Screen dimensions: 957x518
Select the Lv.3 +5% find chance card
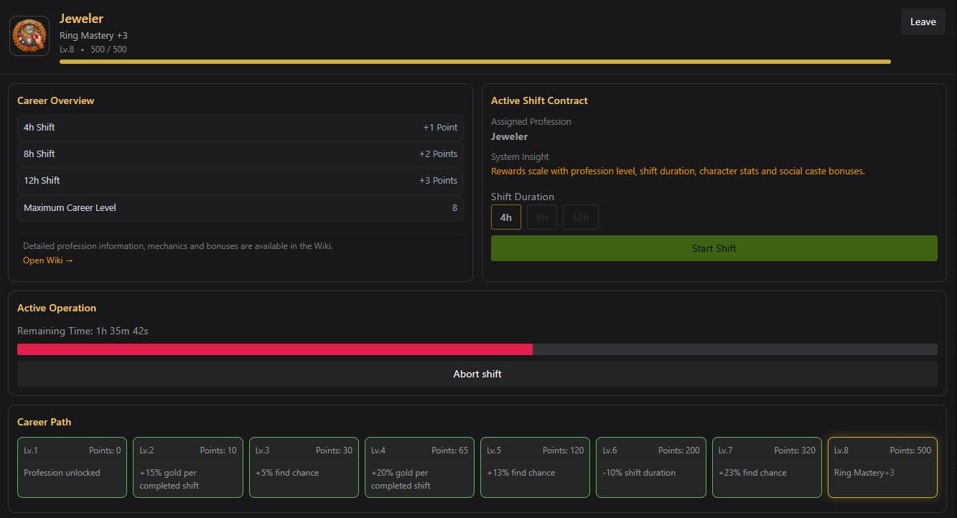304,468
